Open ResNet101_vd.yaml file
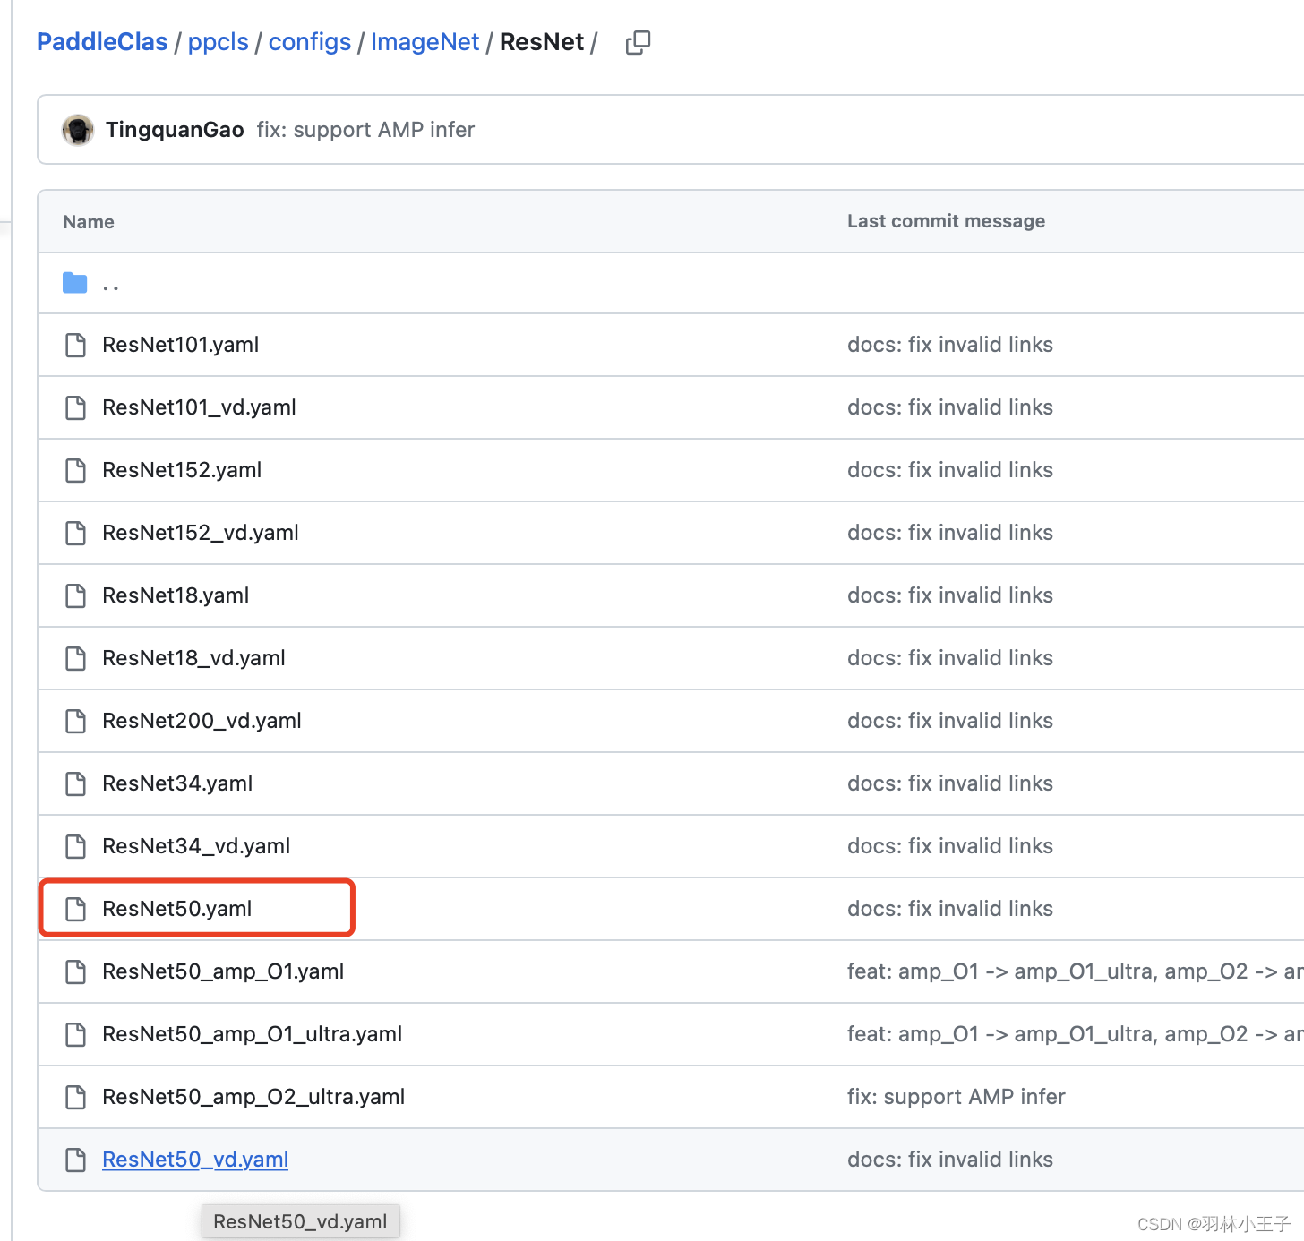Image resolution: width=1304 pixels, height=1241 pixels. 199,407
